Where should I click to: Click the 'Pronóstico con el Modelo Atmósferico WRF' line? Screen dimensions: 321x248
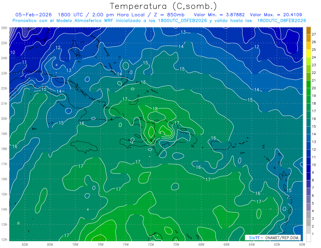click(159, 21)
